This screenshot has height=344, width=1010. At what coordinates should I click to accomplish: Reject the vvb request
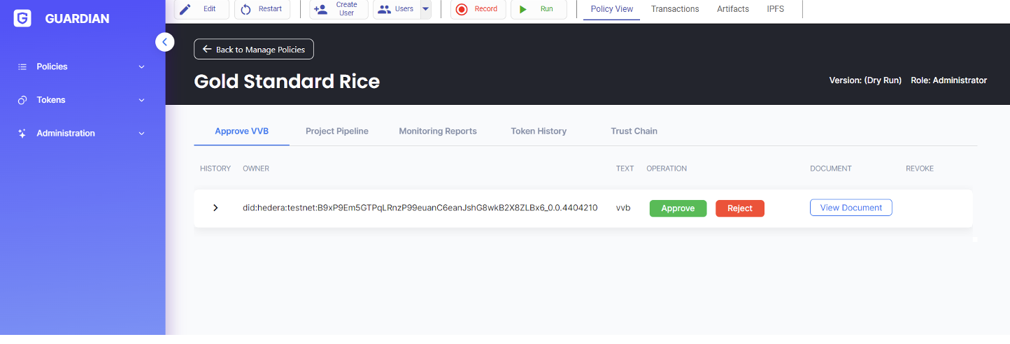739,208
